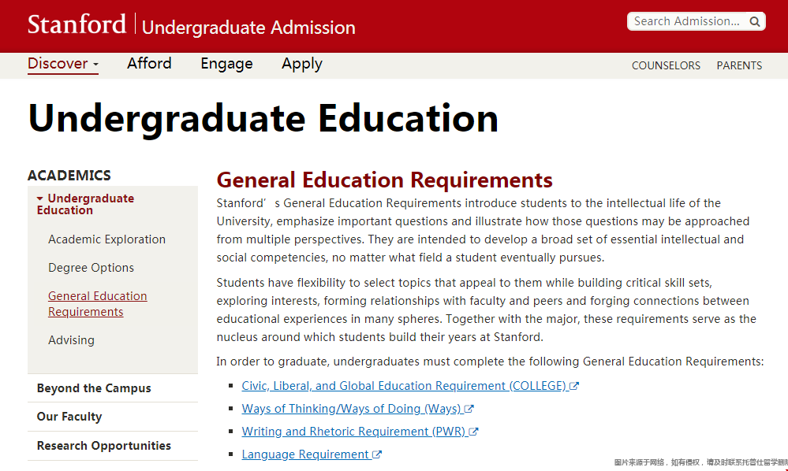
Task: Click the Stanford logo
Action: click(x=77, y=24)
